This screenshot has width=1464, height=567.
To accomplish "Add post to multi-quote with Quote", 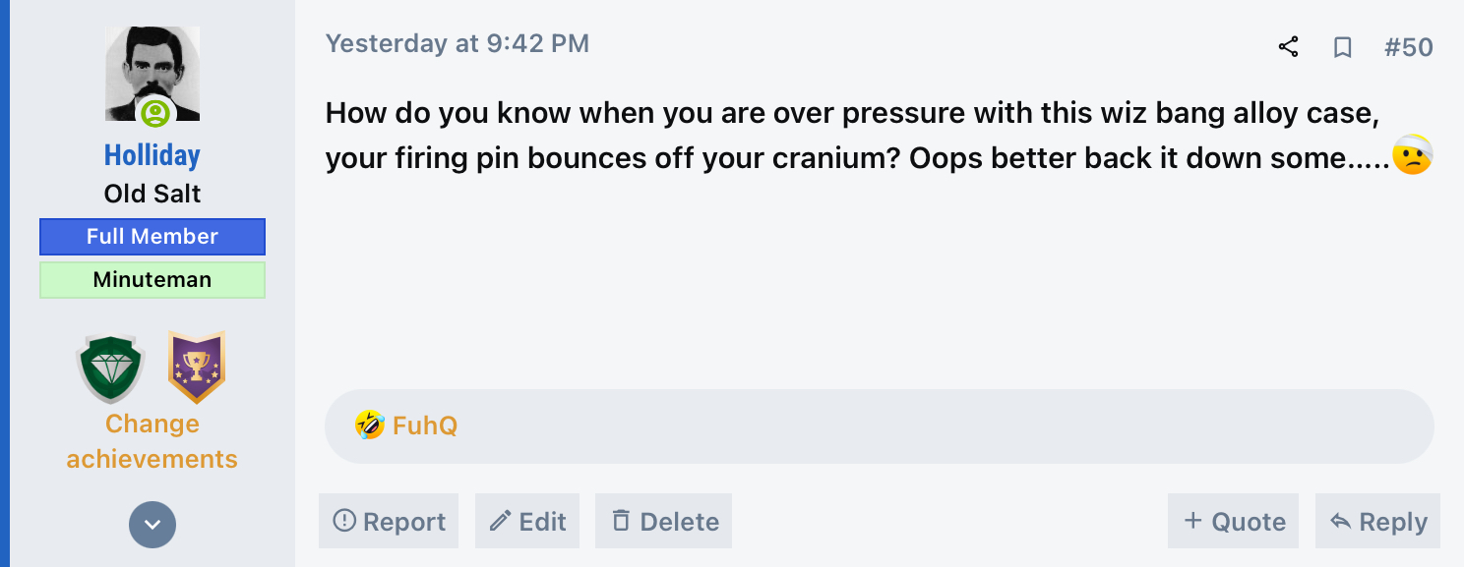I will (1234, 521).
